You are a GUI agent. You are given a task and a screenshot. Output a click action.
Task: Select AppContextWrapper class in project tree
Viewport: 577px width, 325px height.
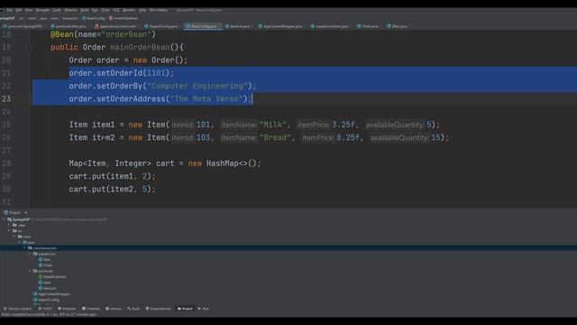[51, 294]
